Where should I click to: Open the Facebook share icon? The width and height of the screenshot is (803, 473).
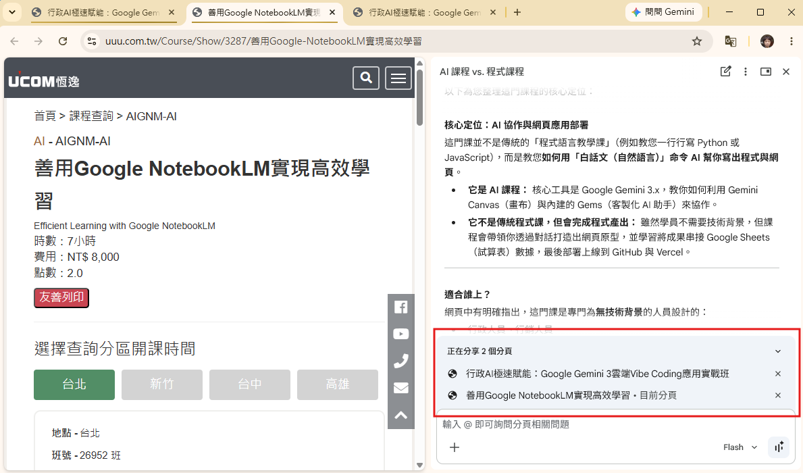401,307
